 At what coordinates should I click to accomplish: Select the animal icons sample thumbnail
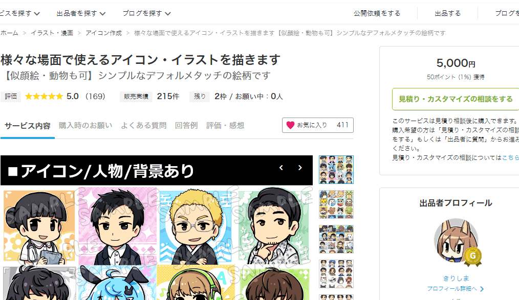[336, 204]
